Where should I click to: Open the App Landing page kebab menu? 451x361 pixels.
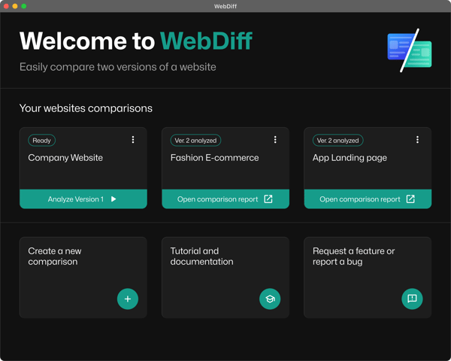pos(417,140)
